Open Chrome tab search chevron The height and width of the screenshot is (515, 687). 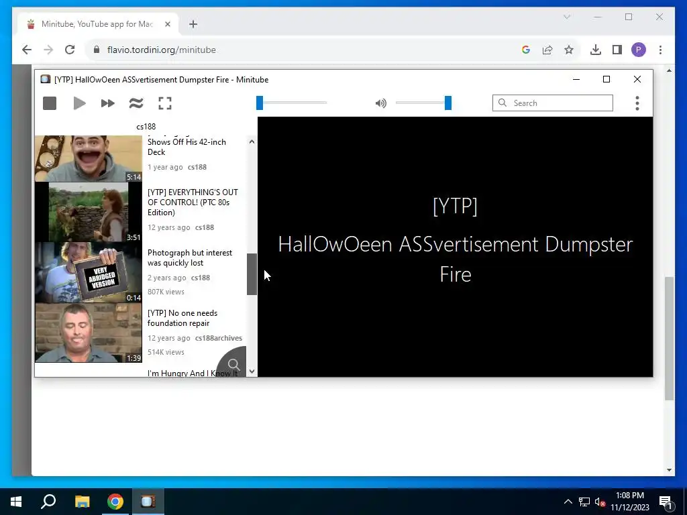coord(566,17)
